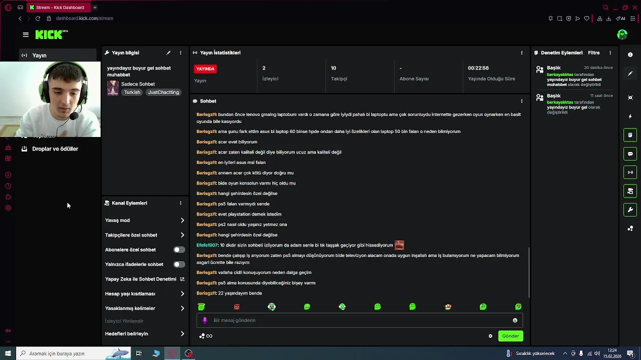Toggle the green camera panel icon
This screenshot has height=360, width=641.
point(630,191)
